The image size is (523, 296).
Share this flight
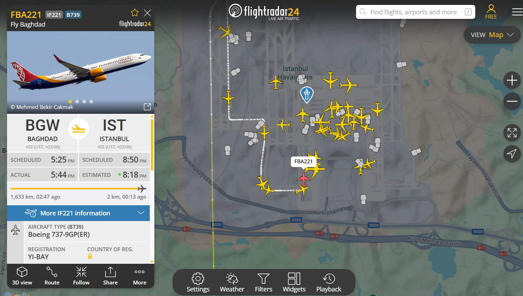[x=110, y=276]
